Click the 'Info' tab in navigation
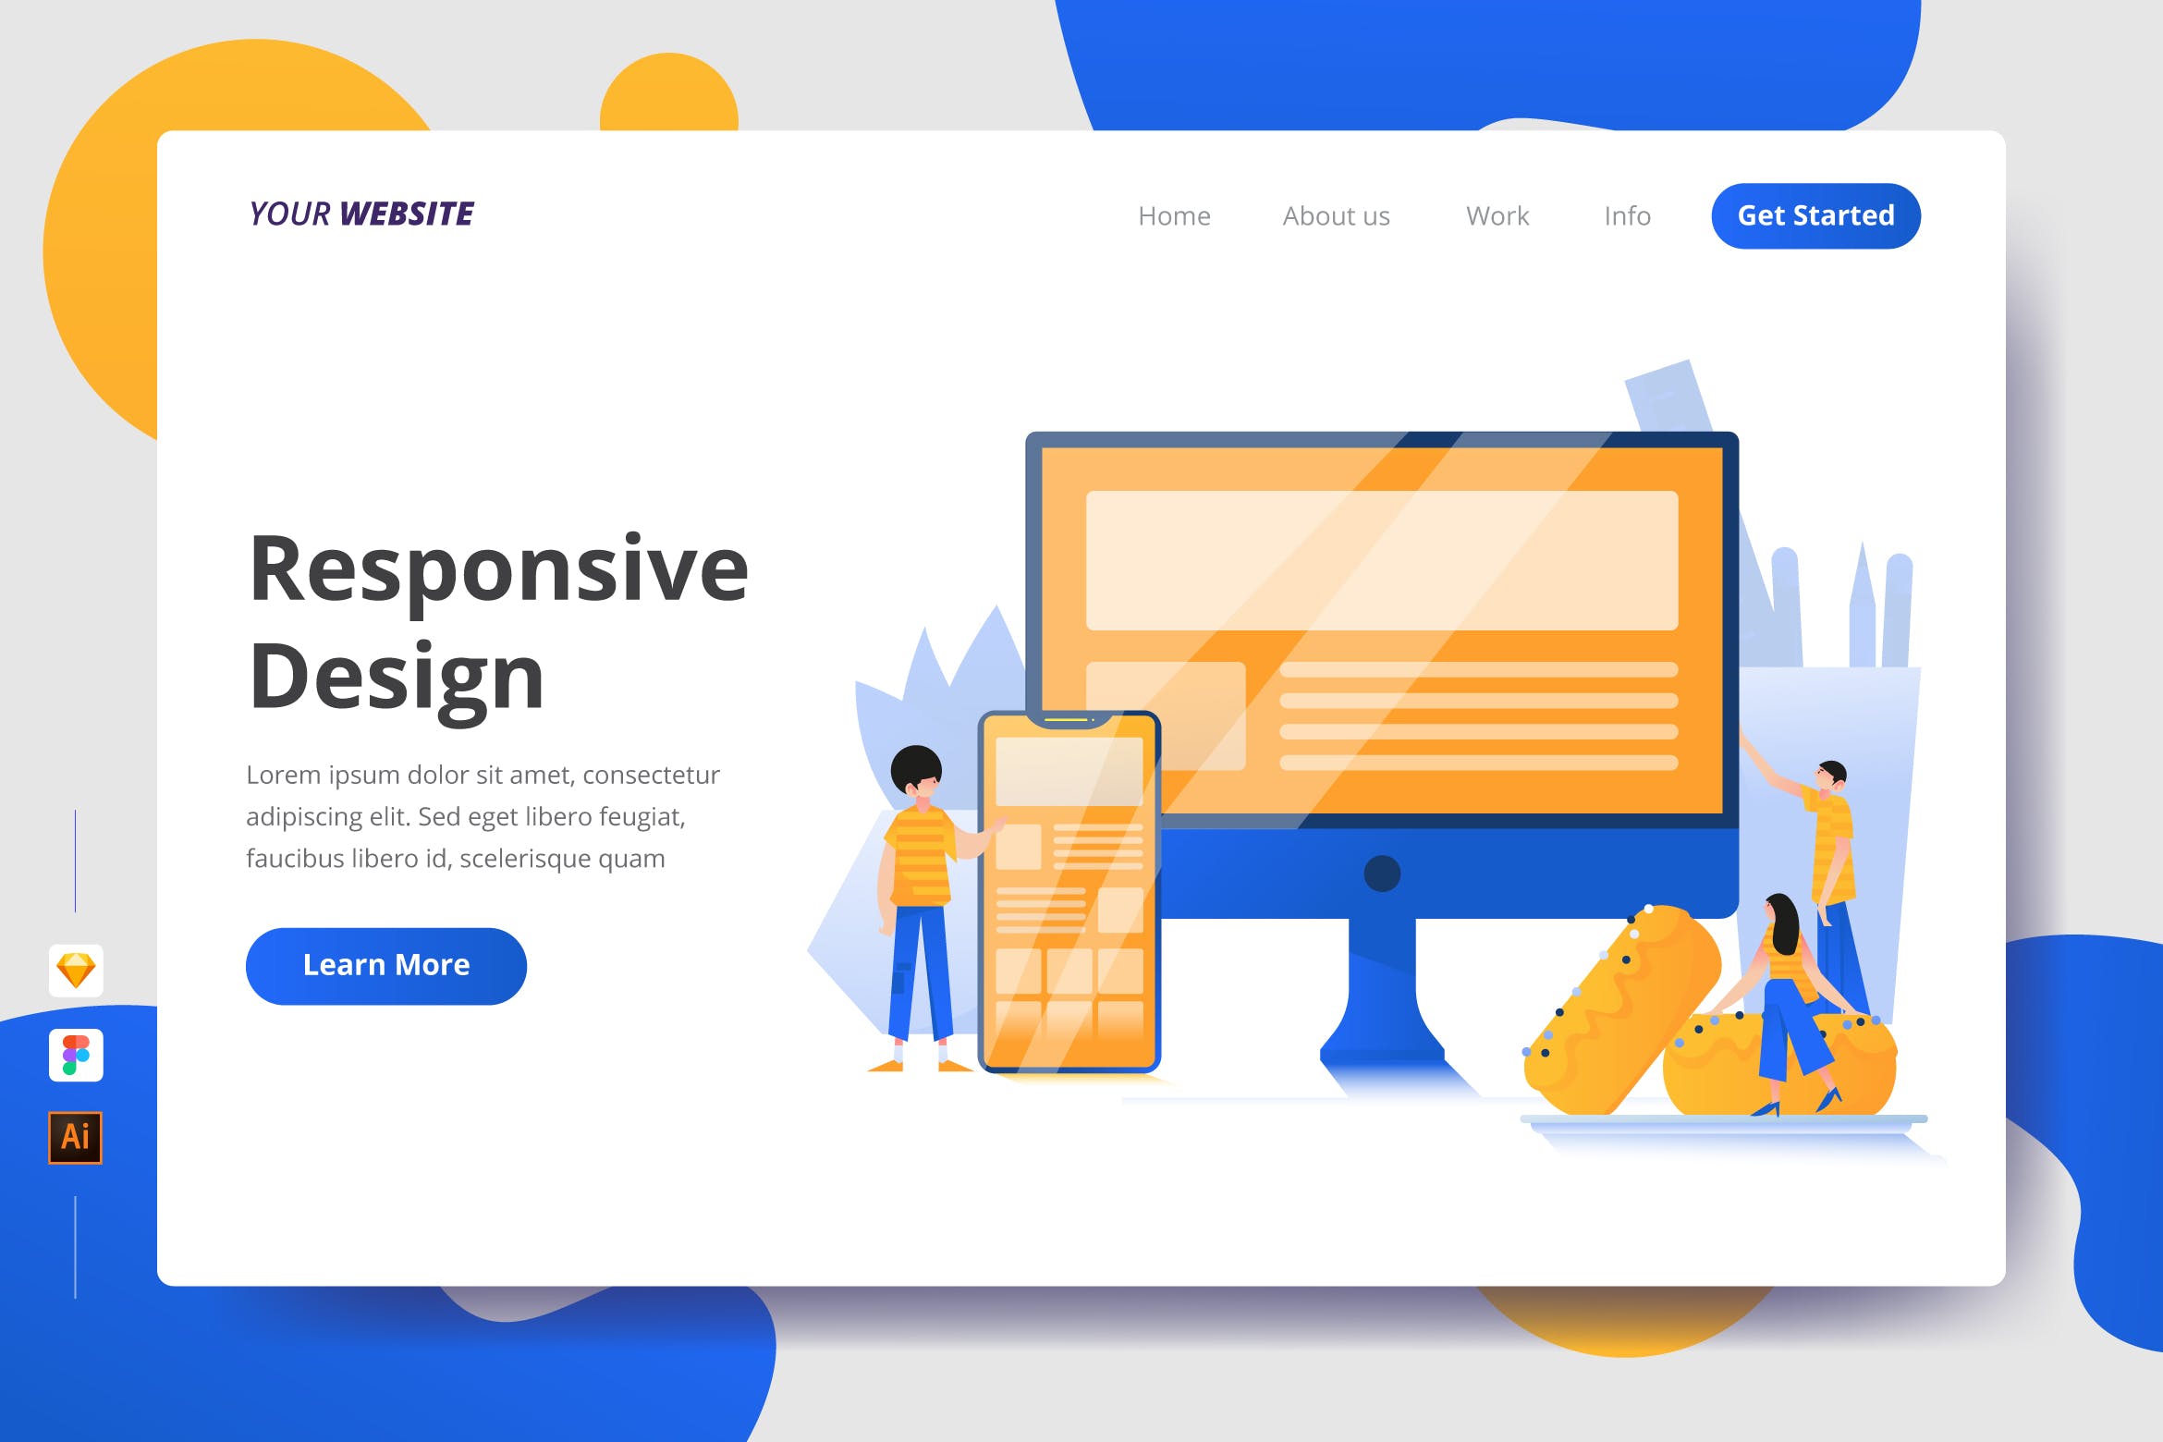 pyautogui.click(x=1629, y=214)
